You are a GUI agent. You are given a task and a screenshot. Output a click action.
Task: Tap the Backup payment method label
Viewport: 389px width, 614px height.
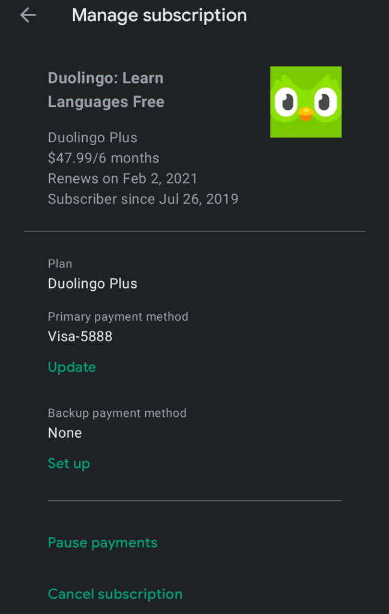tap(117, 413)
